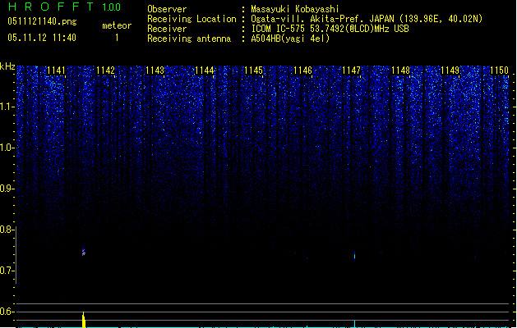The image size is (517, 328).
Task: Click the meteor count label
Action: [x=117, y=25]
